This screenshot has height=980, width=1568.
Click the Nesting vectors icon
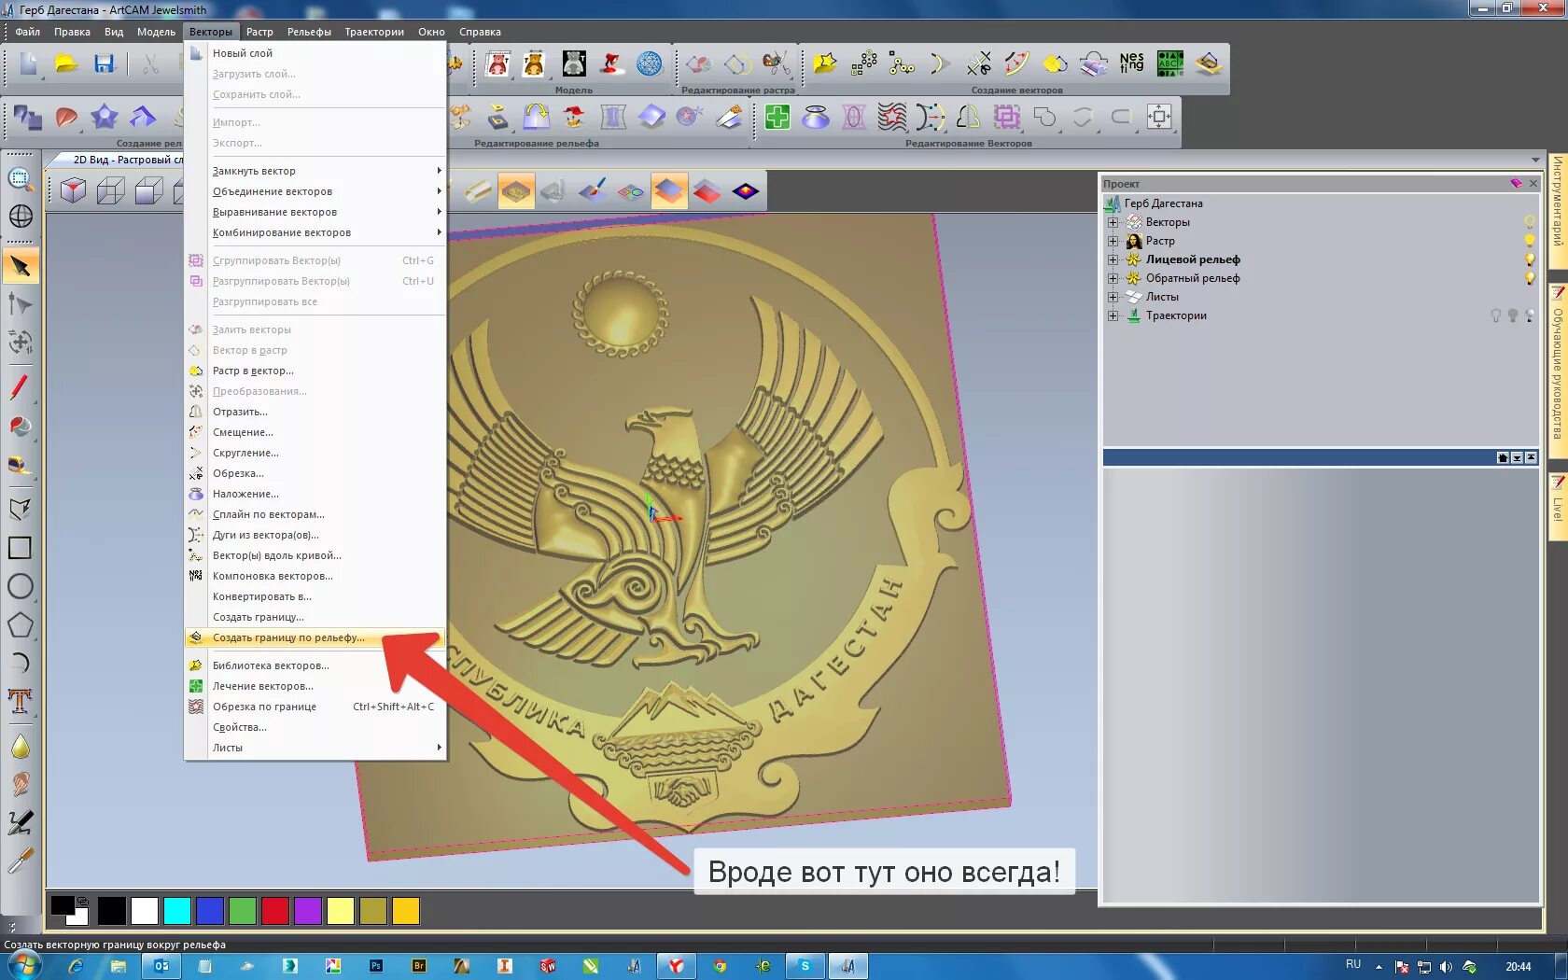coord(1131,63)
